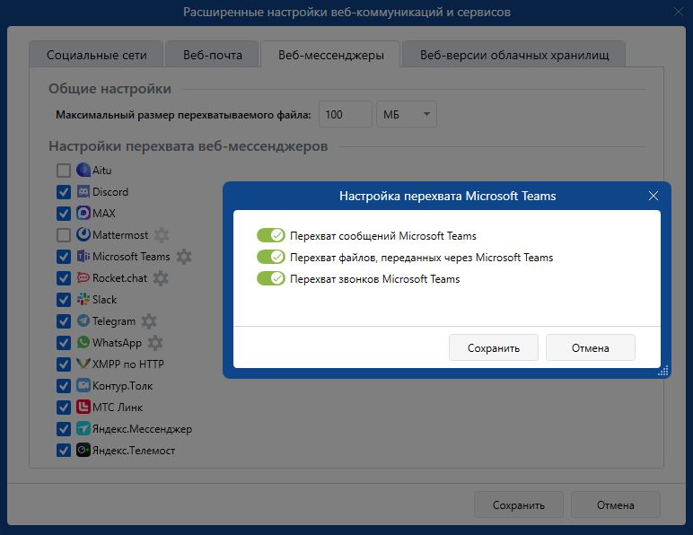693x535 pixels.
Task: Uncheck the Slack checkbox
Action: pyautogui.click(x=64, y=300)
